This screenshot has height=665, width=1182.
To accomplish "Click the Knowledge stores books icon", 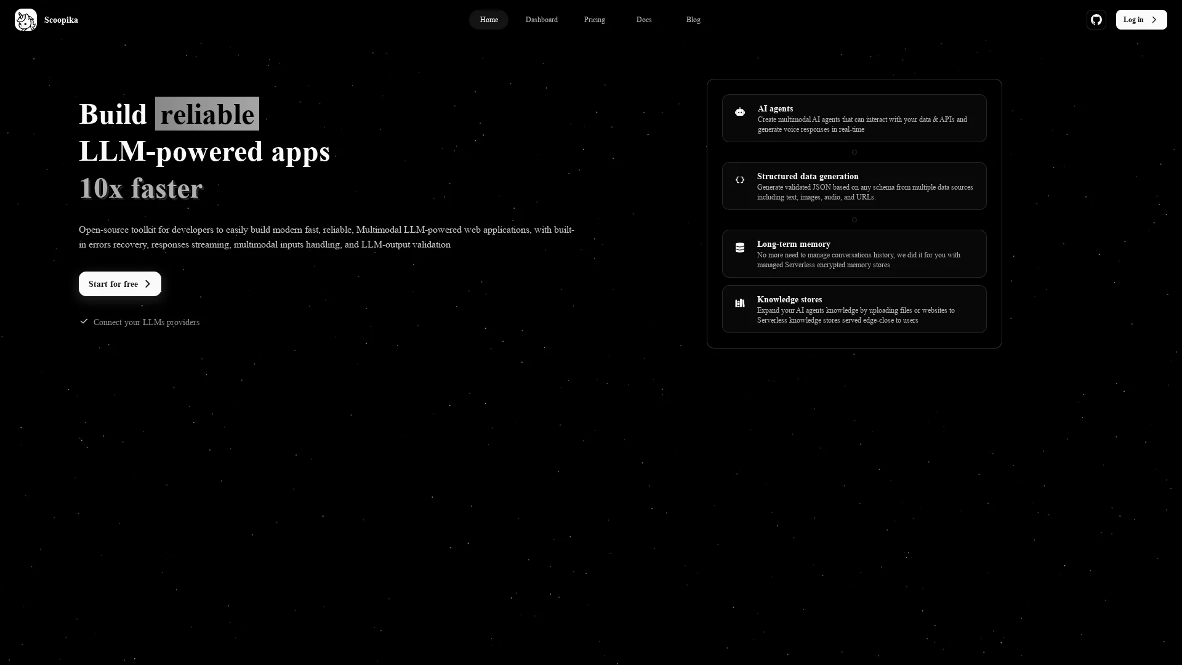I will (740, 303).
